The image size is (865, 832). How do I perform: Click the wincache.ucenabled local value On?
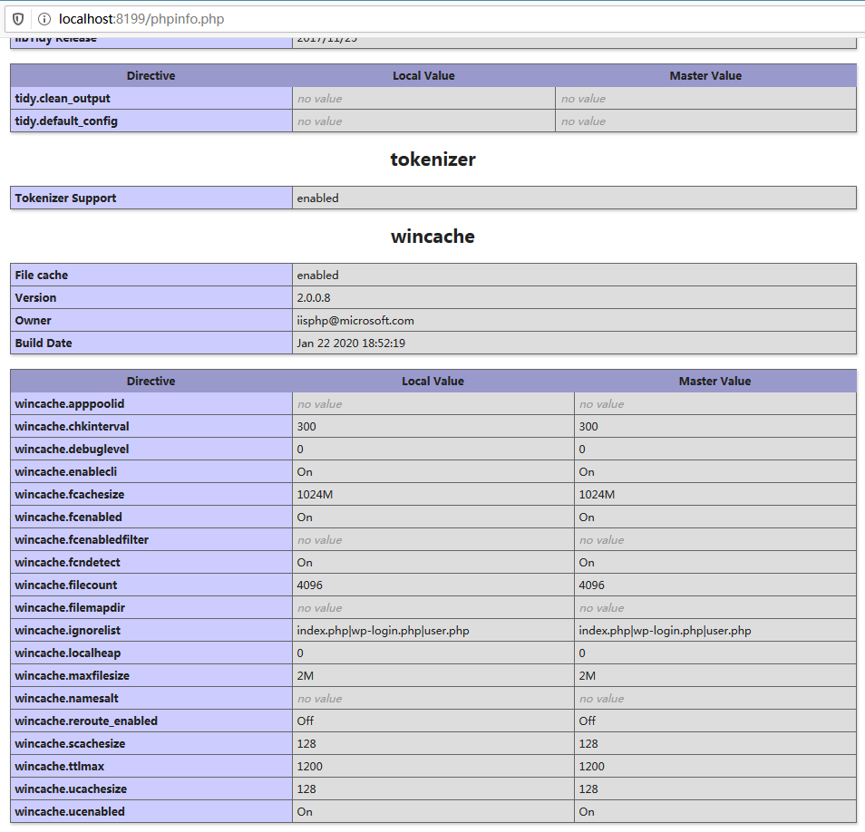(x=305, y=811)
